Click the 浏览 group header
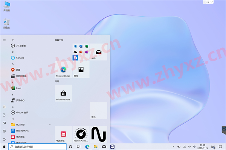The width and height of the screenshot is (226, 150). (x=57, y=82)
